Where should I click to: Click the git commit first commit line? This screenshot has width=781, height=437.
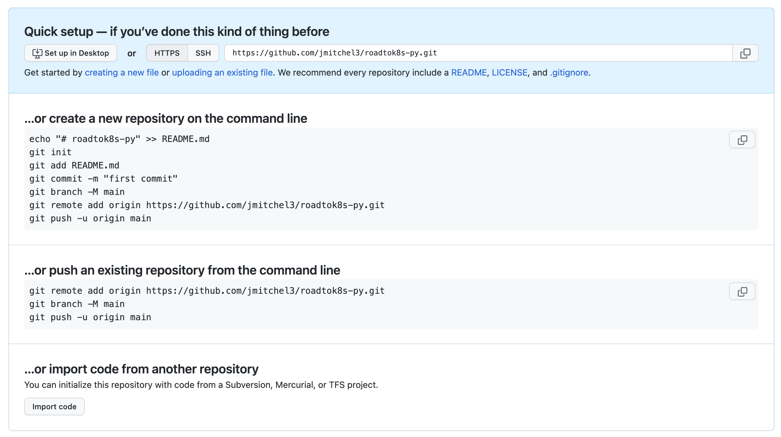[103, 179]
